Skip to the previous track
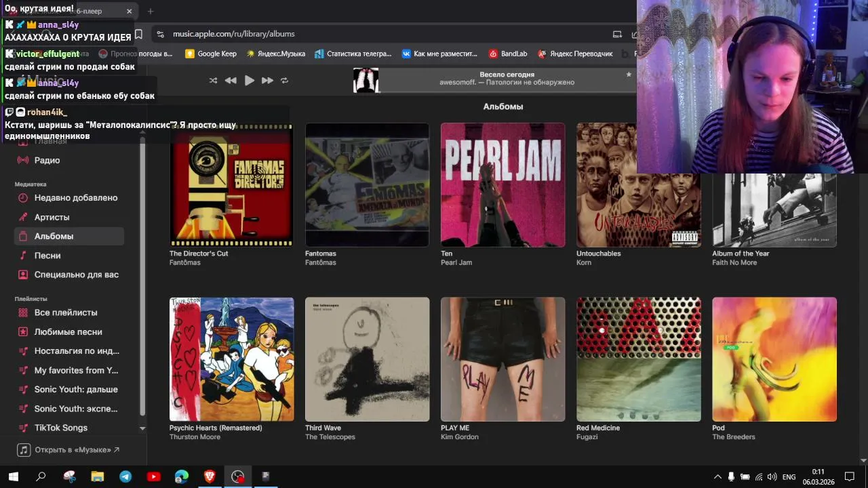868x488 pixels. coord(231,80)
